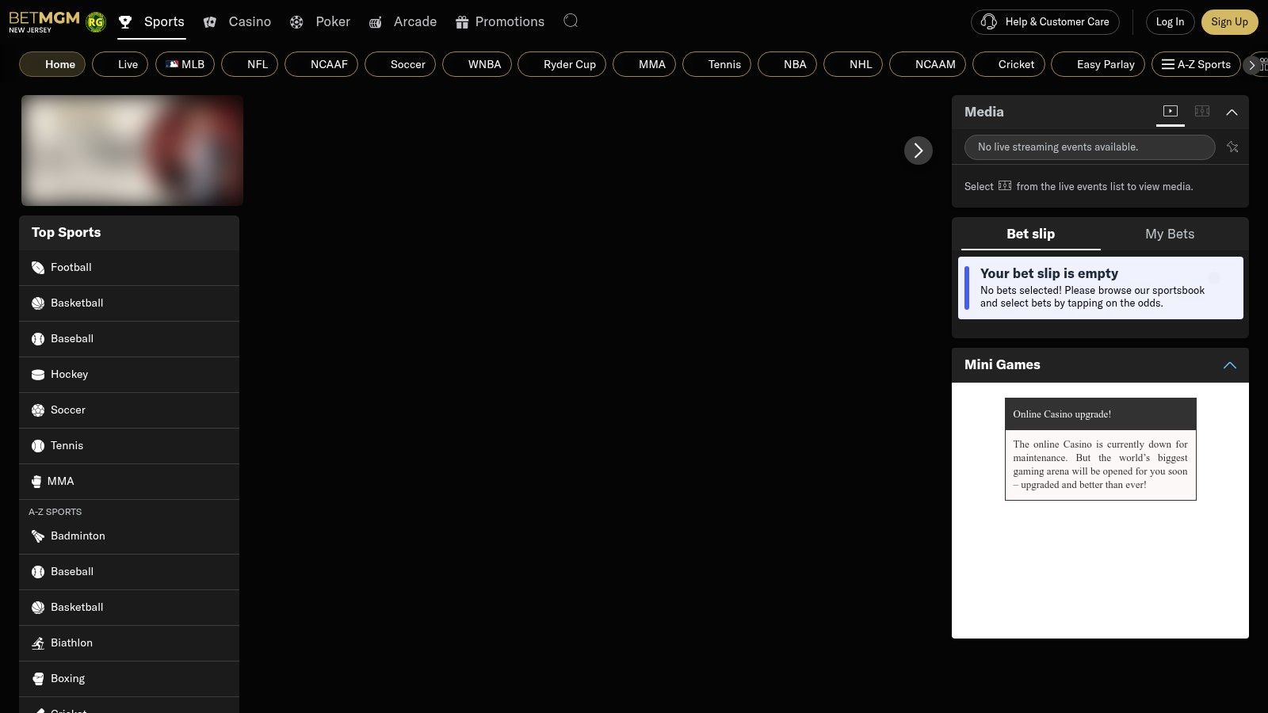Open the Sports tab
1268x713 pixels.
click(x=151, y=22)
